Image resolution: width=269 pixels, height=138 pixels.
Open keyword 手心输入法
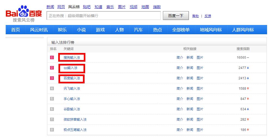point(72,99)
